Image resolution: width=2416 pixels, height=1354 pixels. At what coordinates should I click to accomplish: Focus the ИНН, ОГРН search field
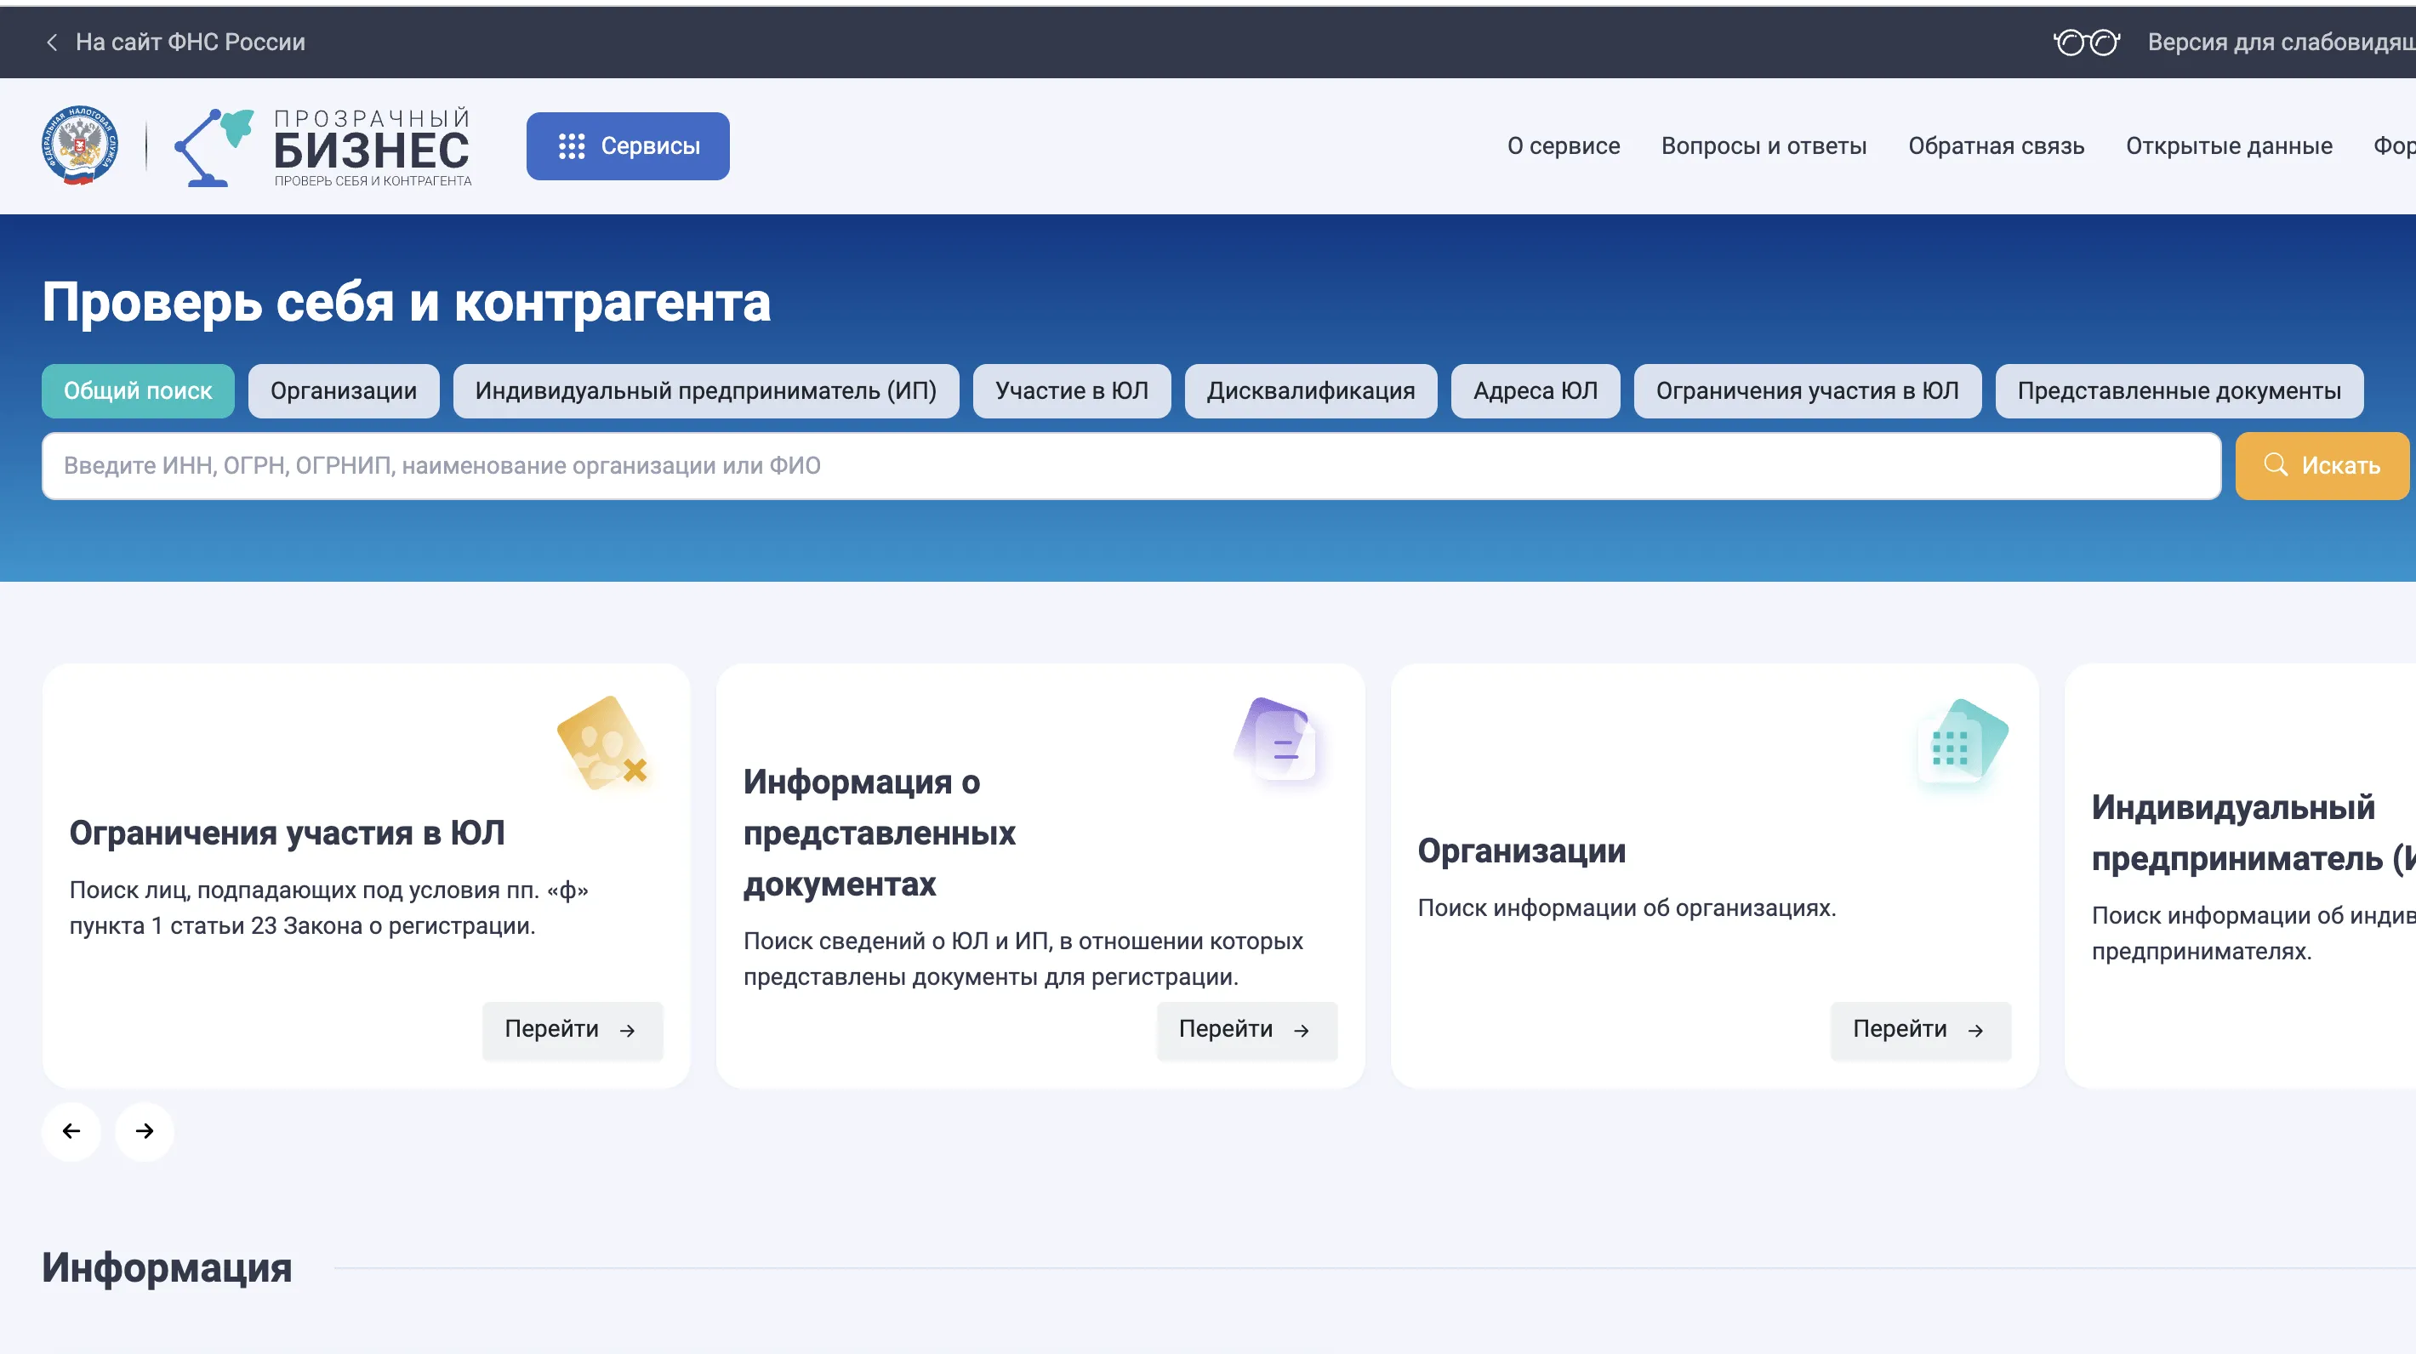point(1130,466)
